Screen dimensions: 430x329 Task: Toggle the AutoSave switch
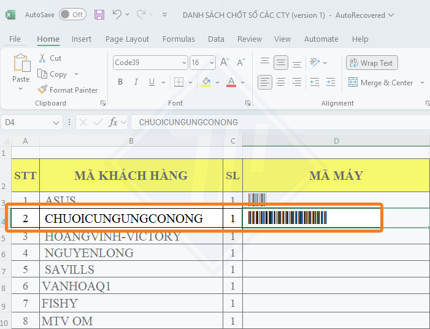pyautogui.click(x=72, y=14)
